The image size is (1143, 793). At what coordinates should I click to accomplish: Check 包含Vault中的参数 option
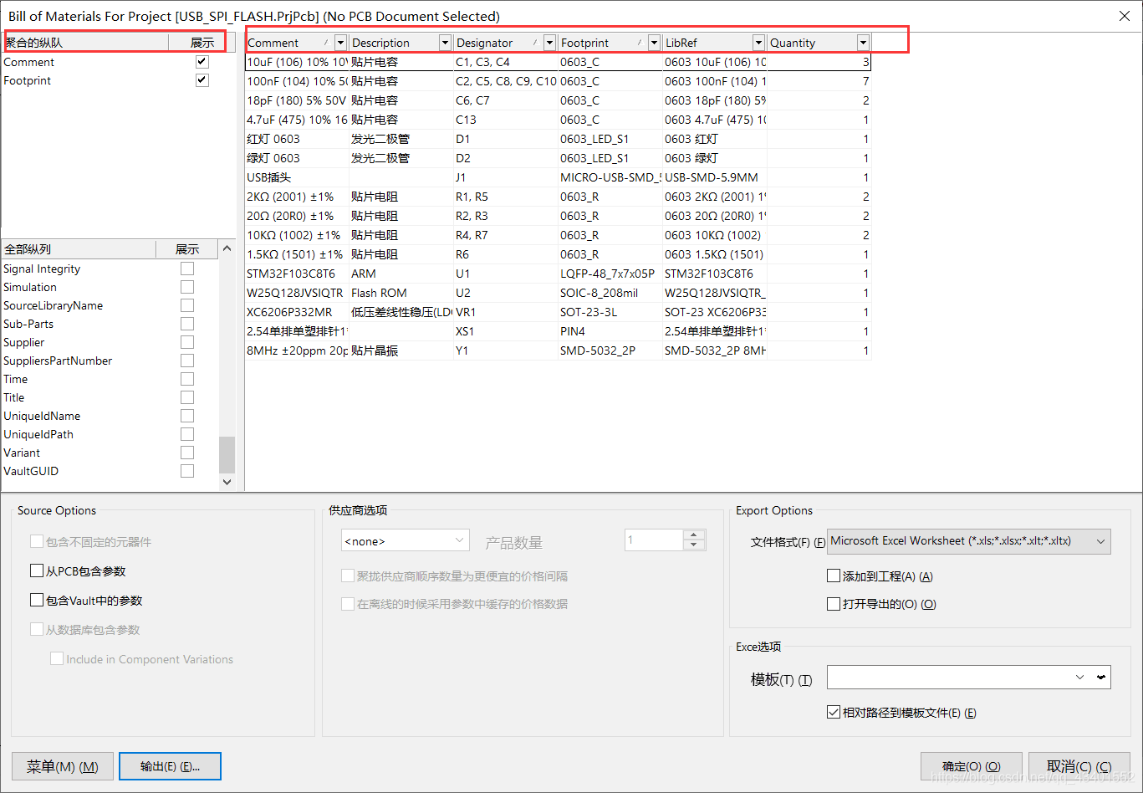point(37,601)
